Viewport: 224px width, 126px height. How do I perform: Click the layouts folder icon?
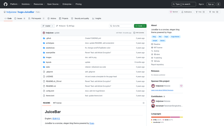pyautogui.click(x=44, y=62)
